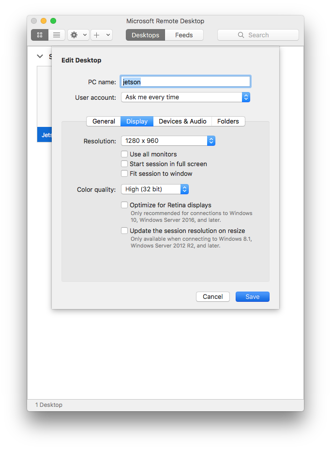Open the Color quality dropdown
Image resolution: width=331 pixels, height=450 pixels.
tap(155, 189)
